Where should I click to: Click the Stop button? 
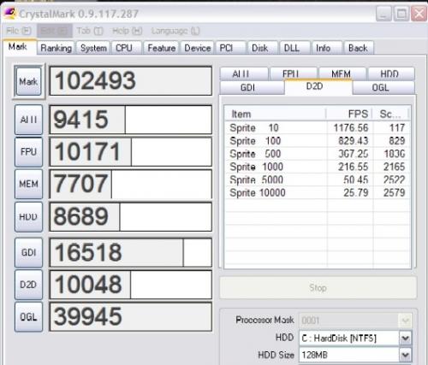coord(318,288)
